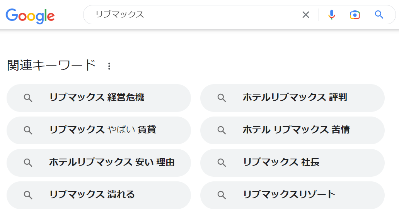Image resolution: width=399 pixels, height=213 pixels.
Task: Choose ホテル リブマックス 苦情 suggestion
Action: click(296, 130)
